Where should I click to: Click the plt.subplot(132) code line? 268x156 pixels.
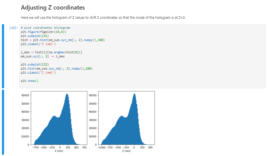point(35,64)
